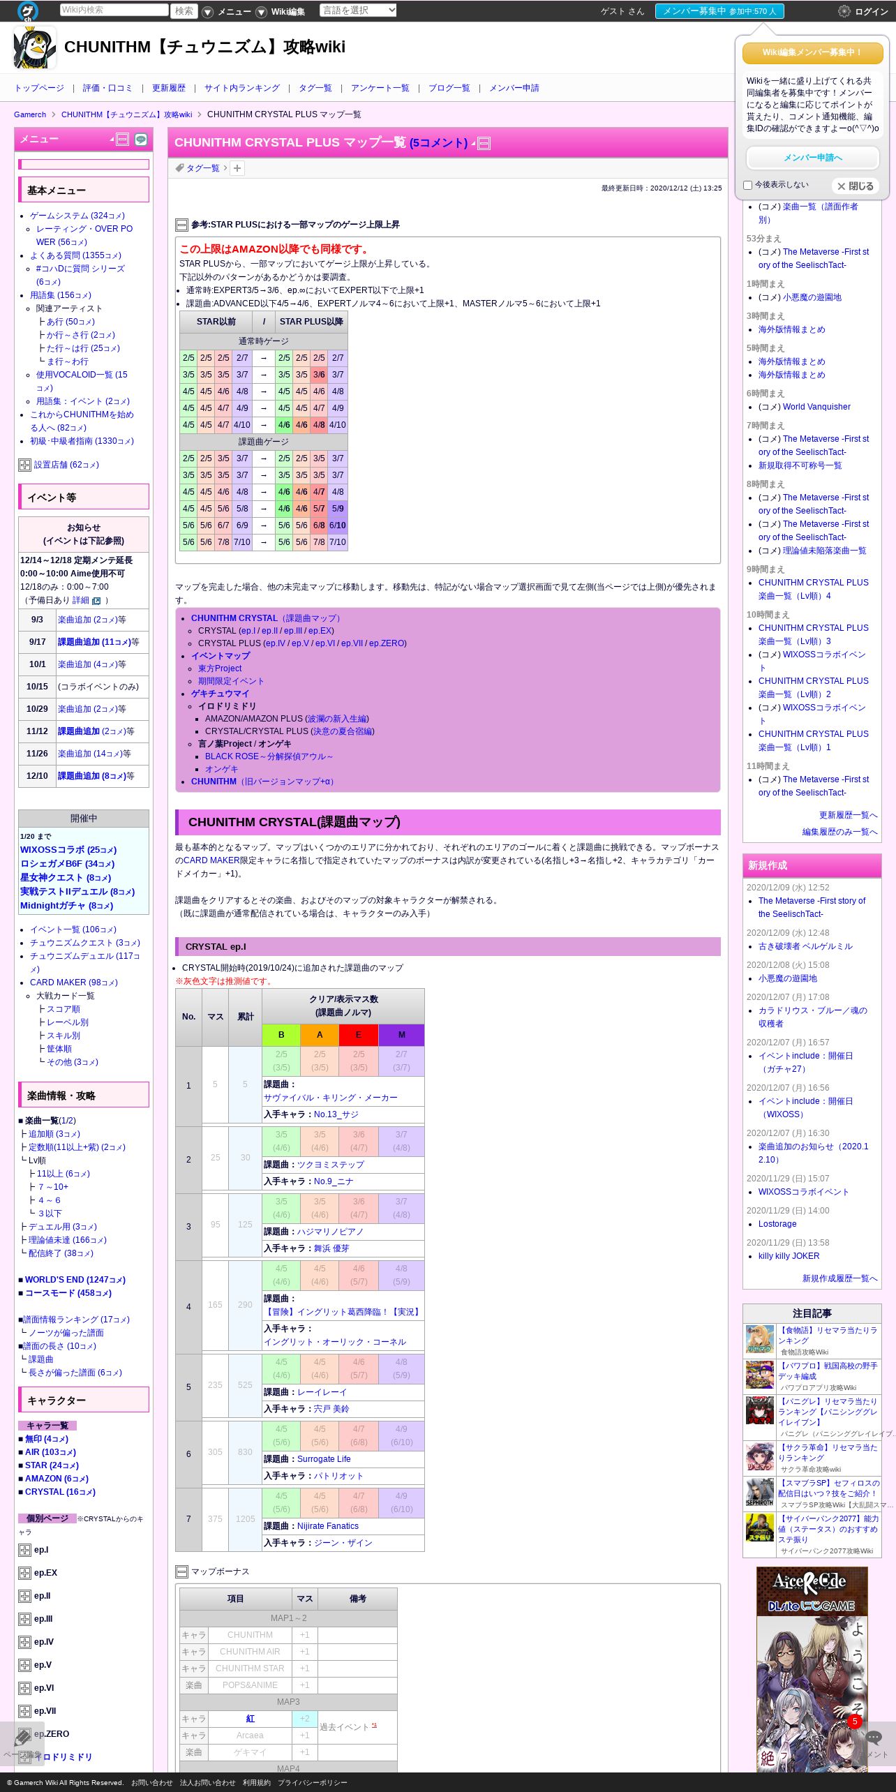Viewport: 896px width, 1792px height.
Task: Click the green B difficulty header cell
Action: (281, 1035)
